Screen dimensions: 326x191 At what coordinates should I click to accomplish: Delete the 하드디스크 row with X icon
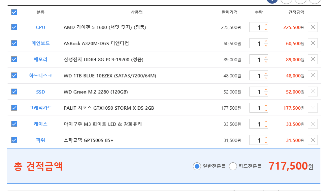(x=313, y=75)
